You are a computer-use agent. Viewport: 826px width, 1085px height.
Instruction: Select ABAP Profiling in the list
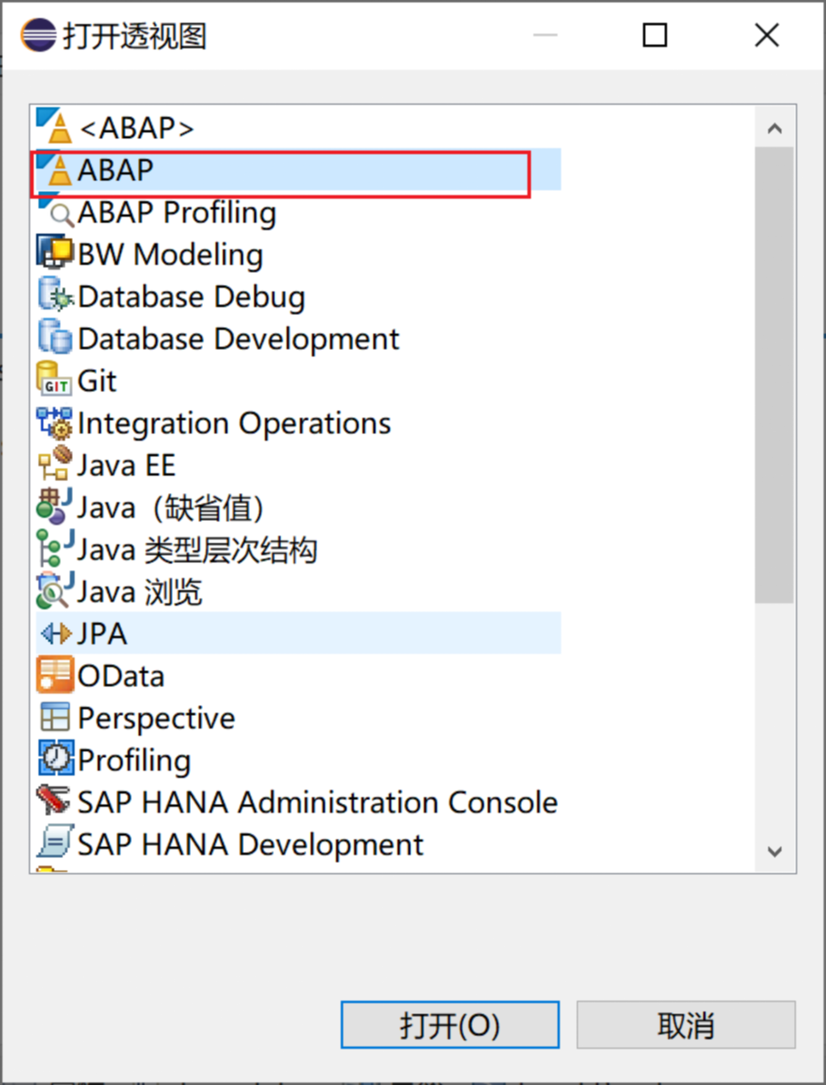[x=177, y=213]
